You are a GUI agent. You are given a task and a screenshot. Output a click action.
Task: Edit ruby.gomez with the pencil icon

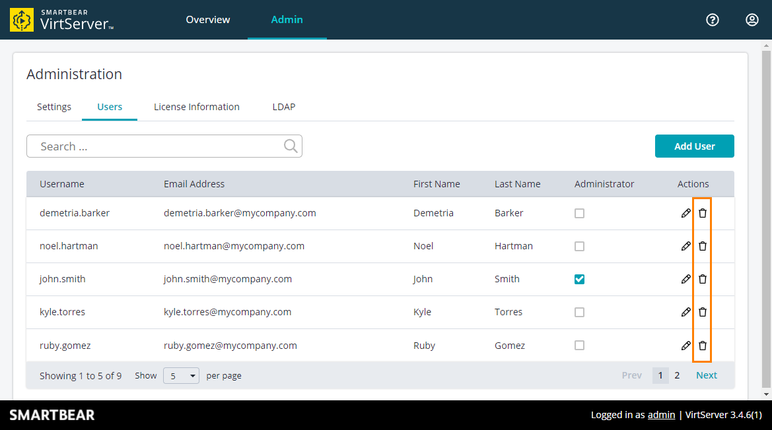pos(686,345)
